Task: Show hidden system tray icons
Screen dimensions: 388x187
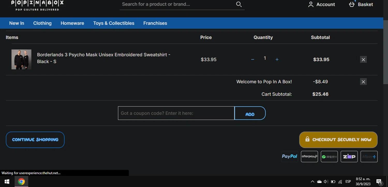Action: click(x=312, y=182)
